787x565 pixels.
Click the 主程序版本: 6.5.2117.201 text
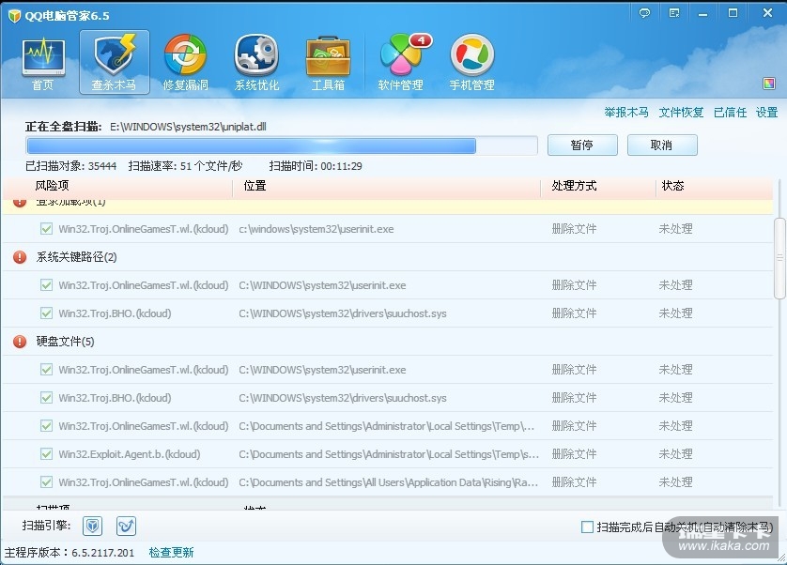tap(69, 553)
